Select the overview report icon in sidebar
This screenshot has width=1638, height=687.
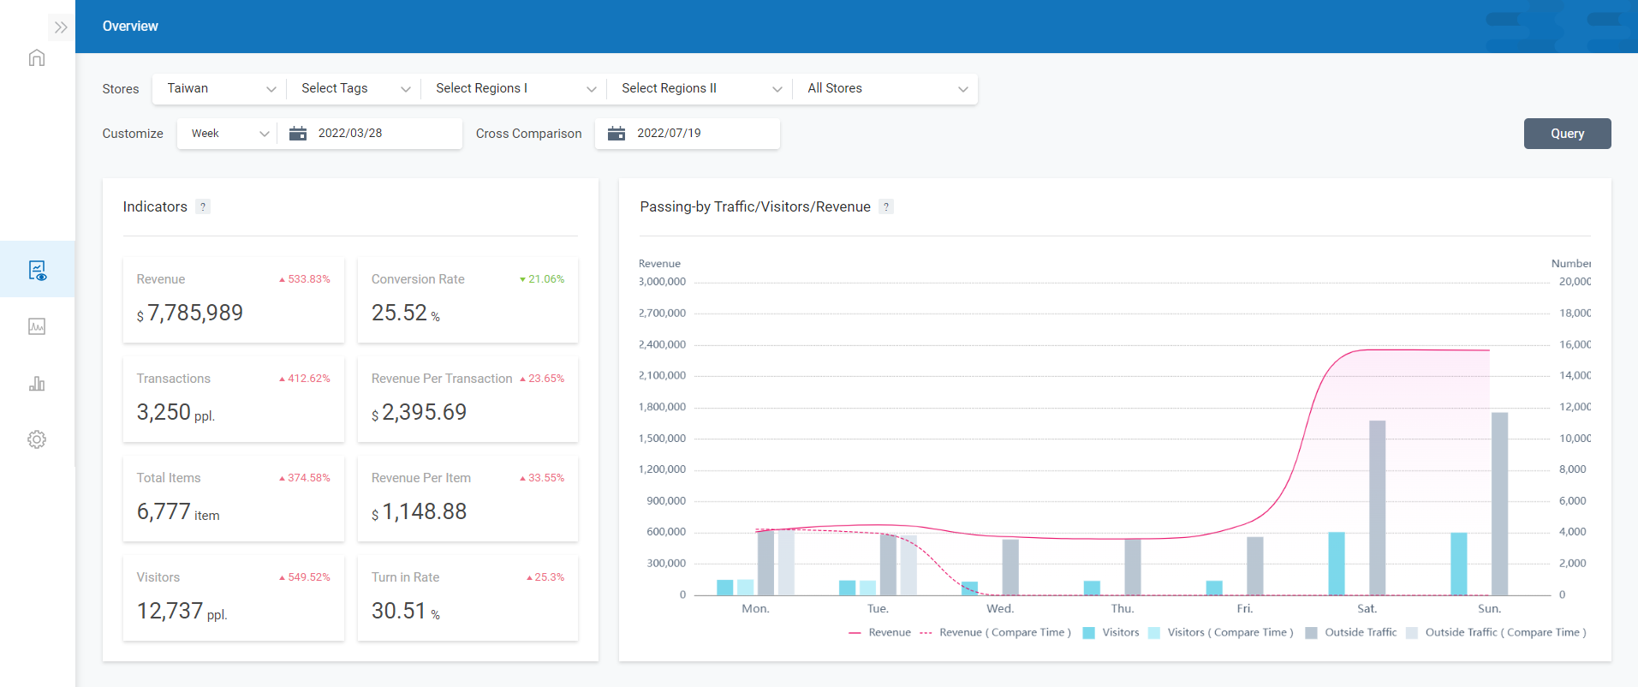(37, 271)
